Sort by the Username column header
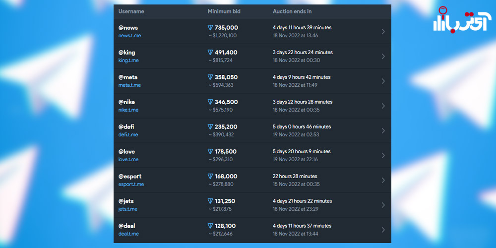Viewport: 496px width, 248px height. 131,11
